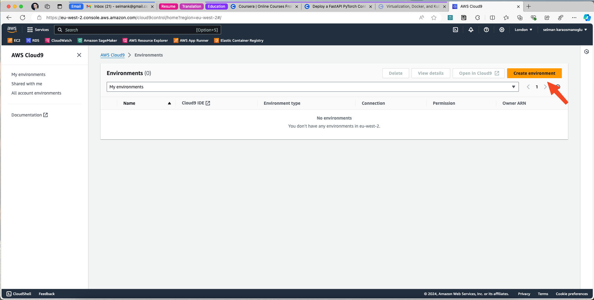Open the Elastic Container Registry shortcut
The height and width of the screenshot is (300, 594).
(x=239, y=40)
